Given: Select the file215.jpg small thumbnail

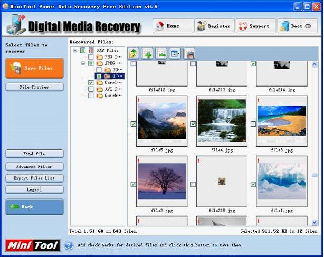Looking at the screenshot, I should [222, 182].
